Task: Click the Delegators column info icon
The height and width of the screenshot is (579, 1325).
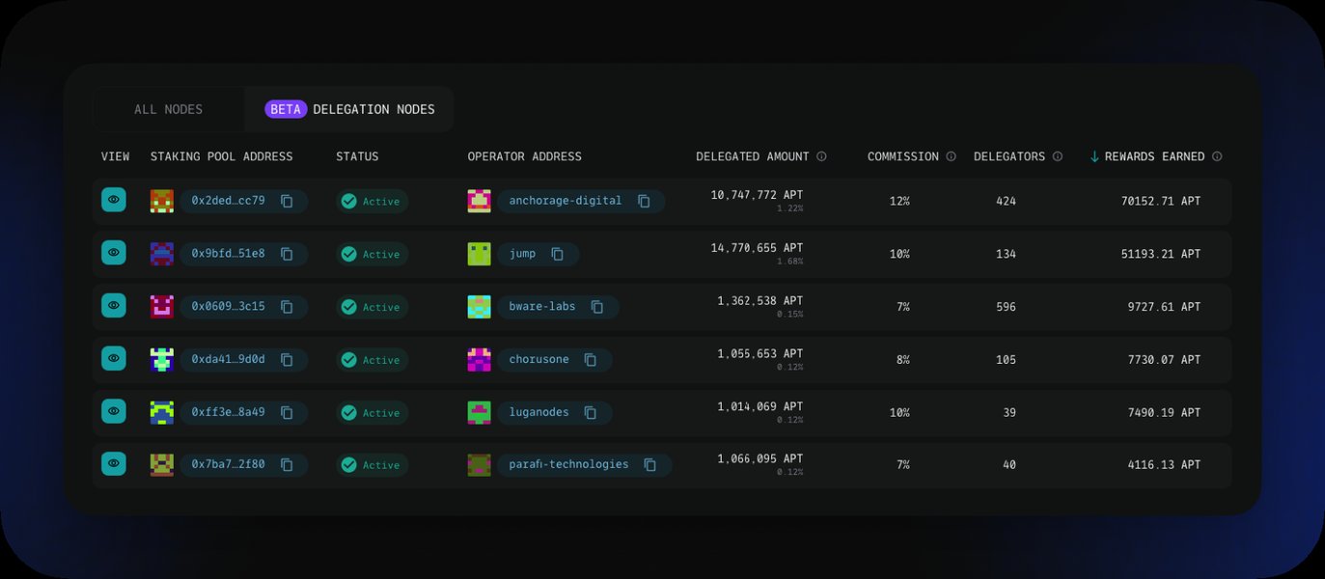Action: (x=1057, y=156)
